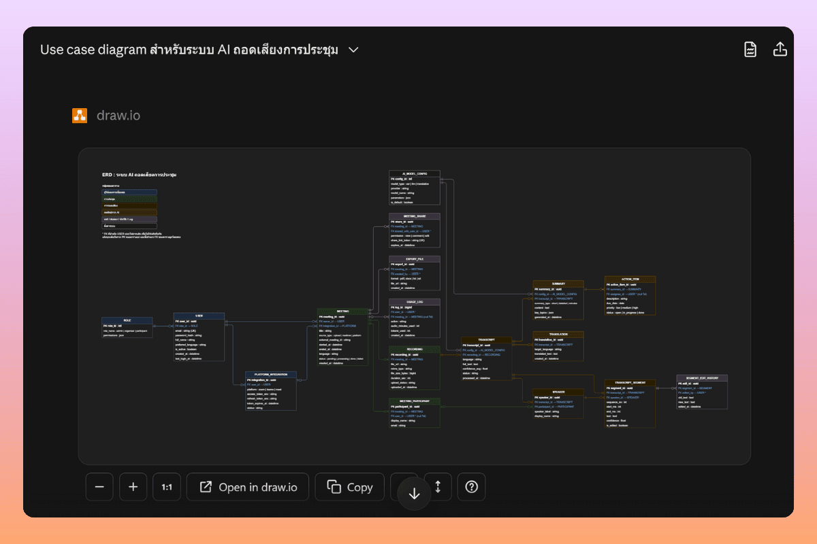Viewport: 817px width, 544px height.
Task: Click the vertical resize arrows icon
Action: click(x=438, y=487)
